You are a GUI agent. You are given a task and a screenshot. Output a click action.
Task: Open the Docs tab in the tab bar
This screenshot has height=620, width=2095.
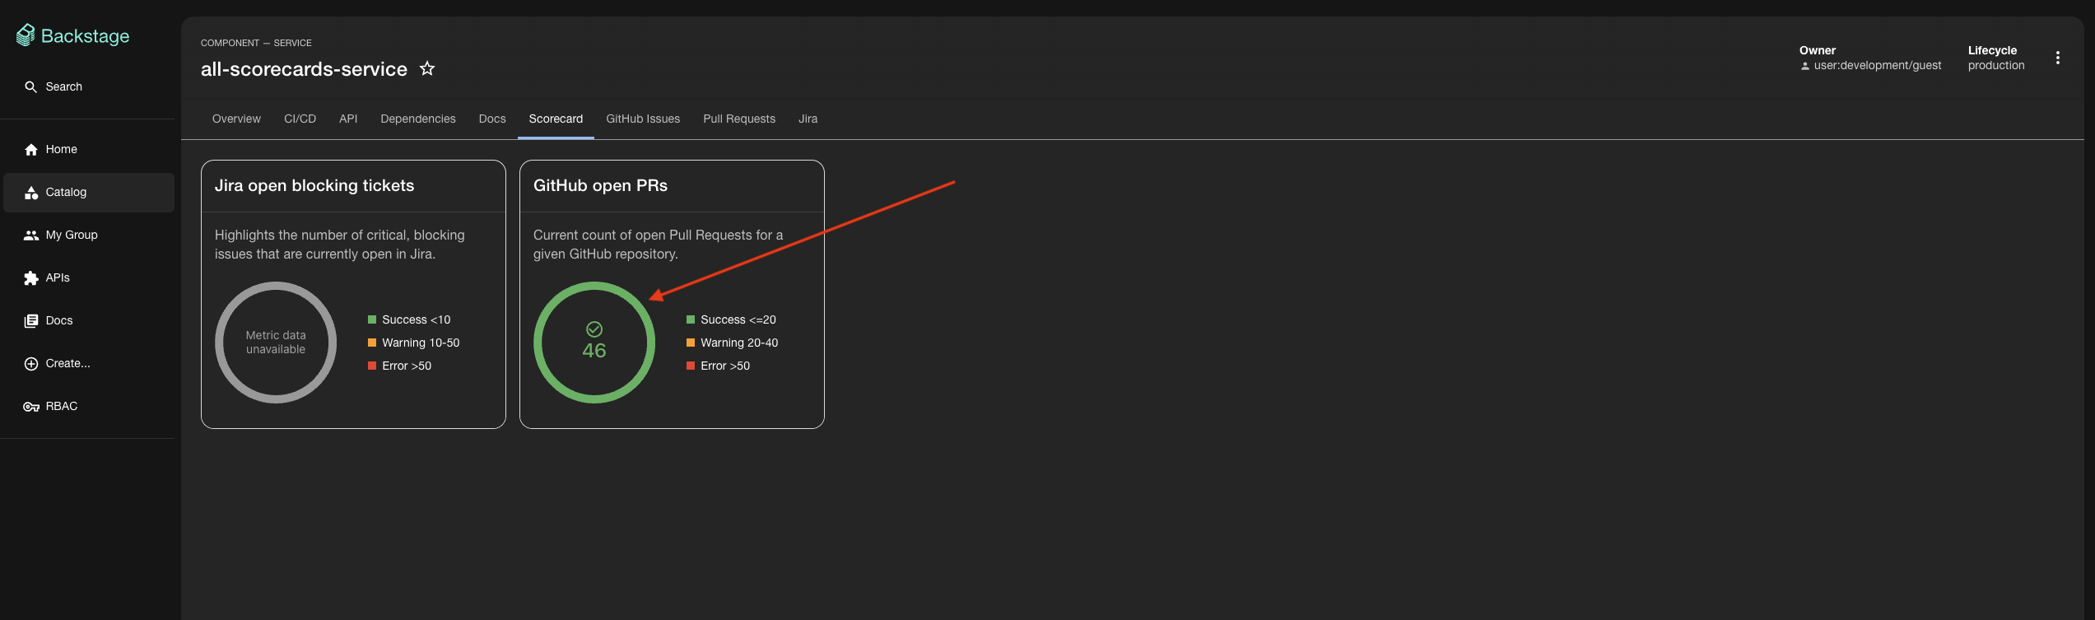tap(492, 119)
